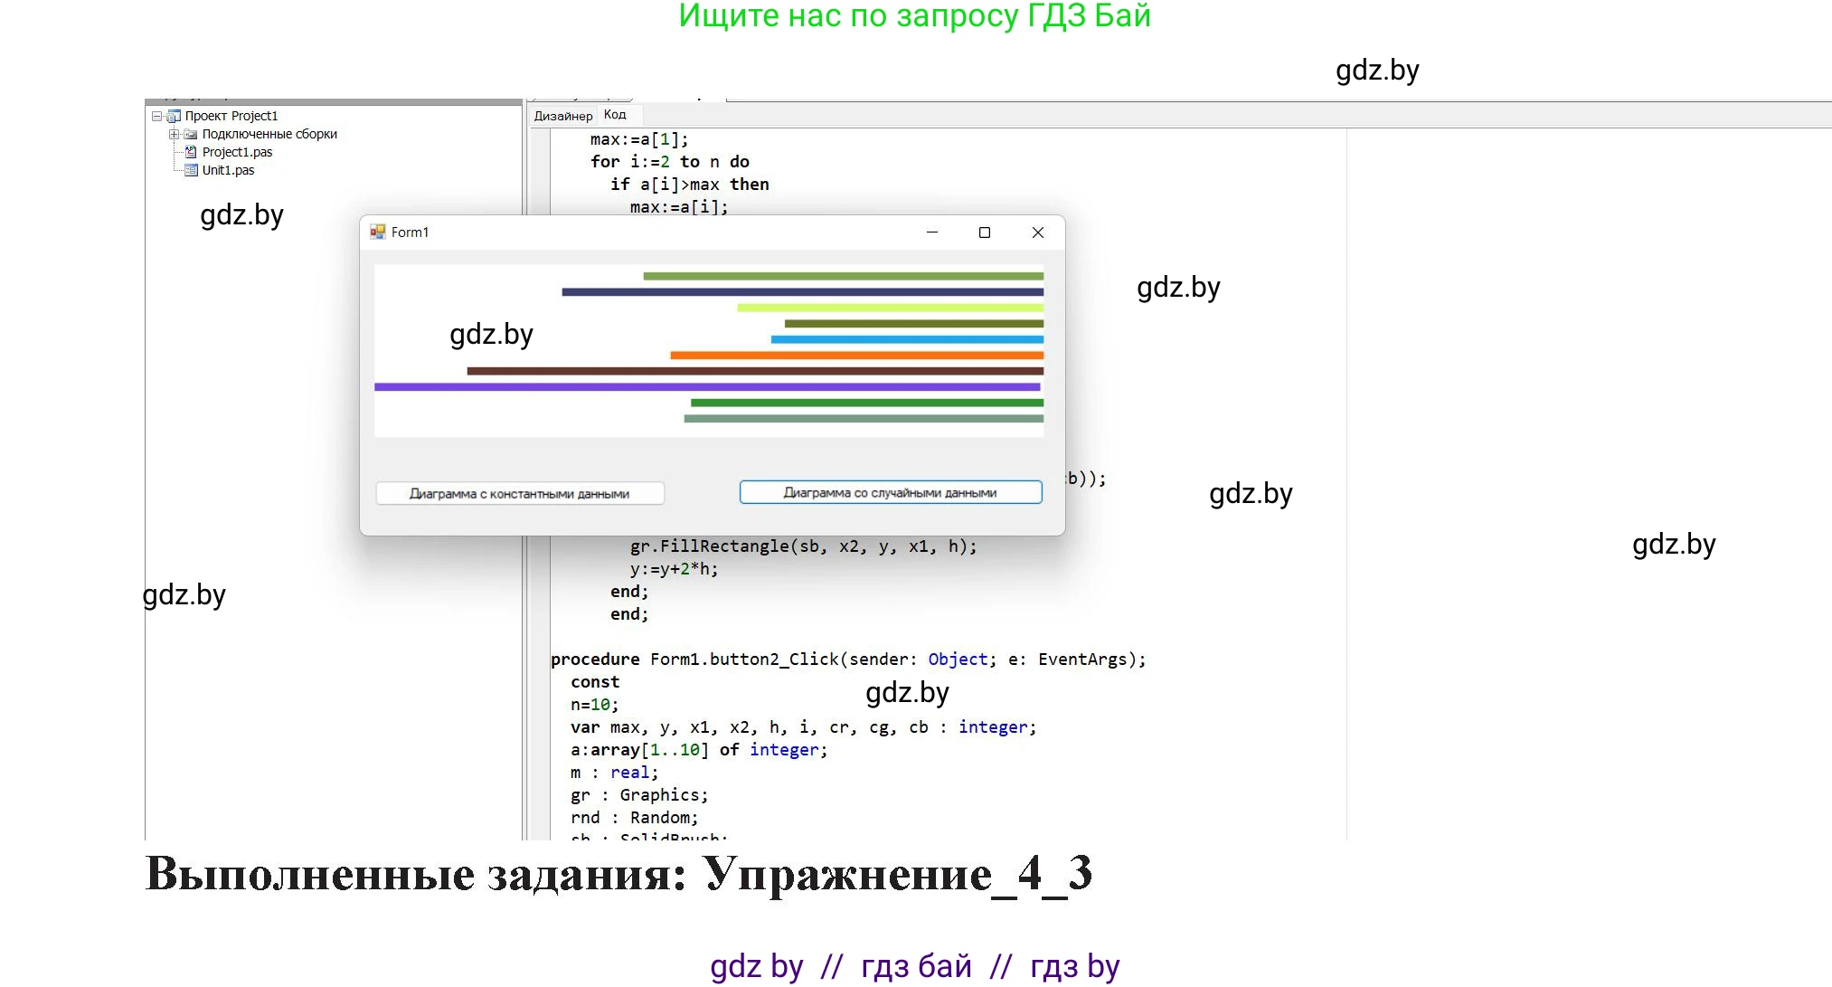Image resolution: width=1832 pixels, height=987 pixels.
Task: Click the Подключенные сборки folder icon
Action: [191, 134]
